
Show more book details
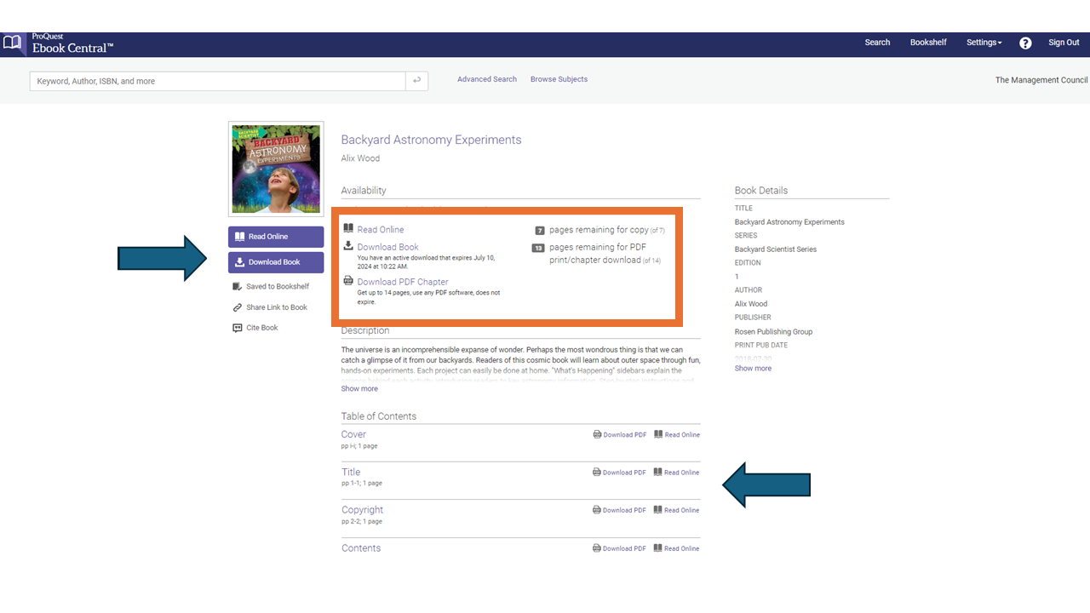pos(753,369)
